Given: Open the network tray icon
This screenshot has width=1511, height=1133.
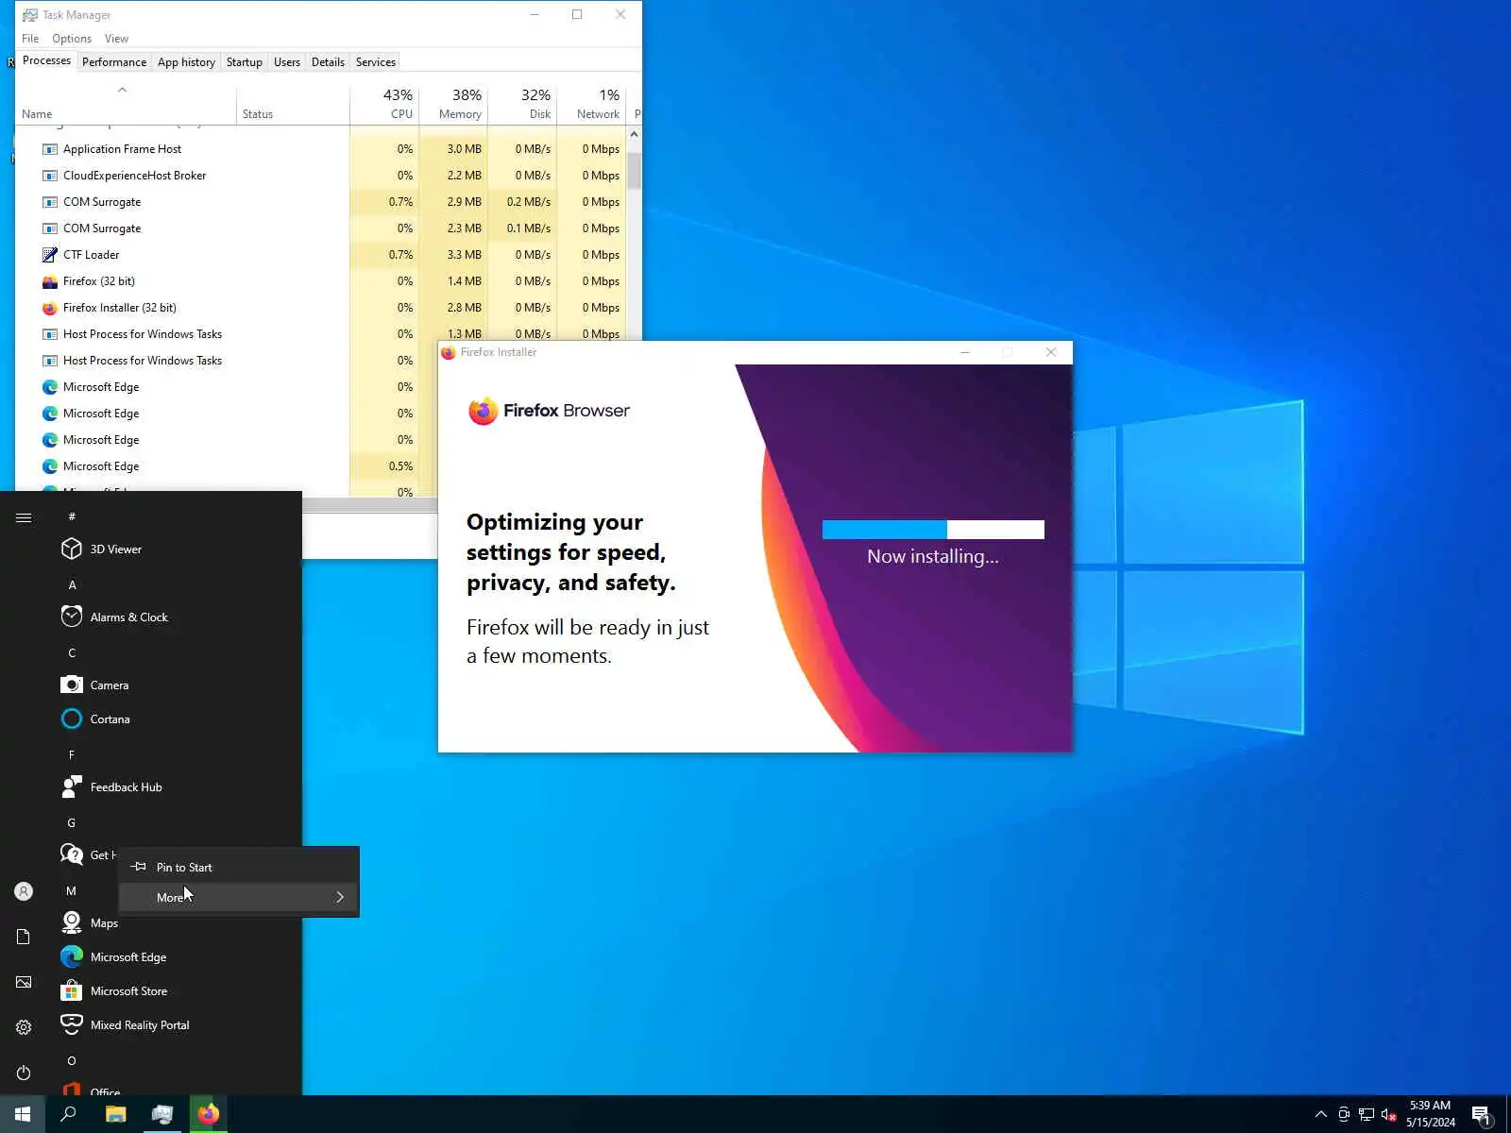Looking at the screenshot, I should pos(1366,1114).
